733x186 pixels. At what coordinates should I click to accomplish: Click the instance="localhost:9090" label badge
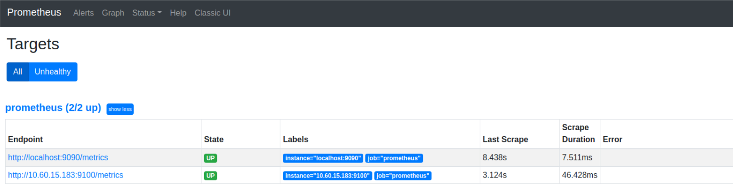coord(323,158)
